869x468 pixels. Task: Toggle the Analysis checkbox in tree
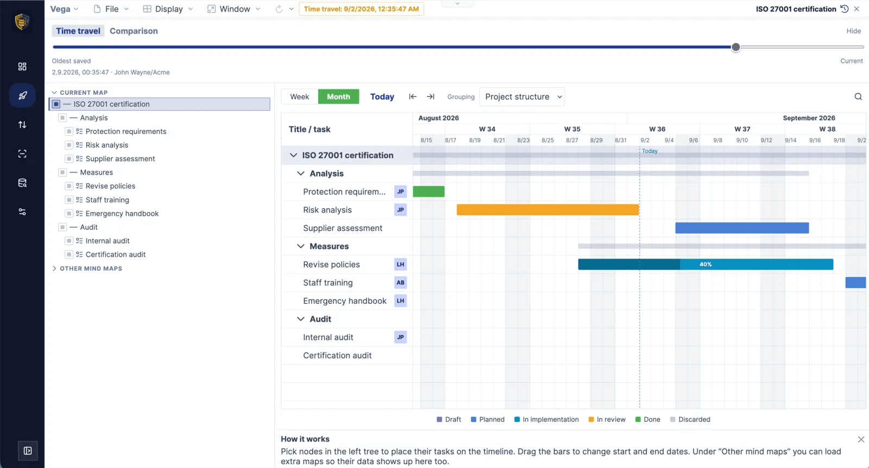62,118
